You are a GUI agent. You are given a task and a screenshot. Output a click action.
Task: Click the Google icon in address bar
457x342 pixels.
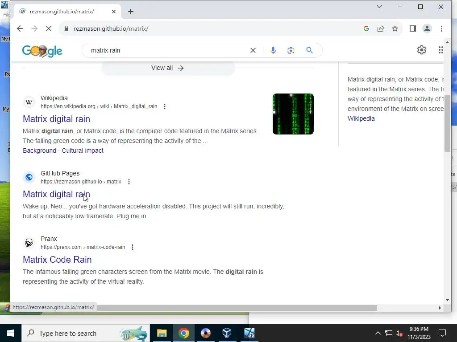366,28
